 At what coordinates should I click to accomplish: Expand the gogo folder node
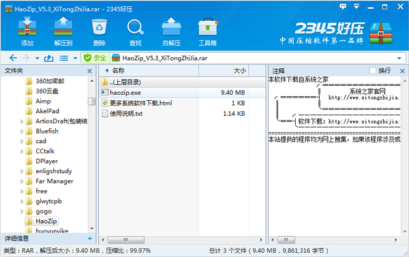point(22,211)
